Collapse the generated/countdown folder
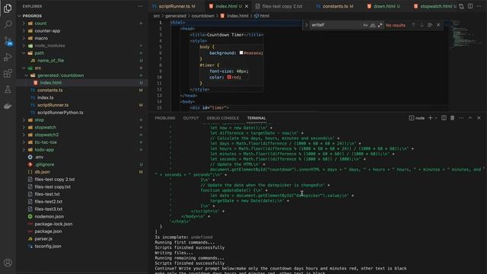The height and width of the screenshot is (274, 487). pos(27,75)
